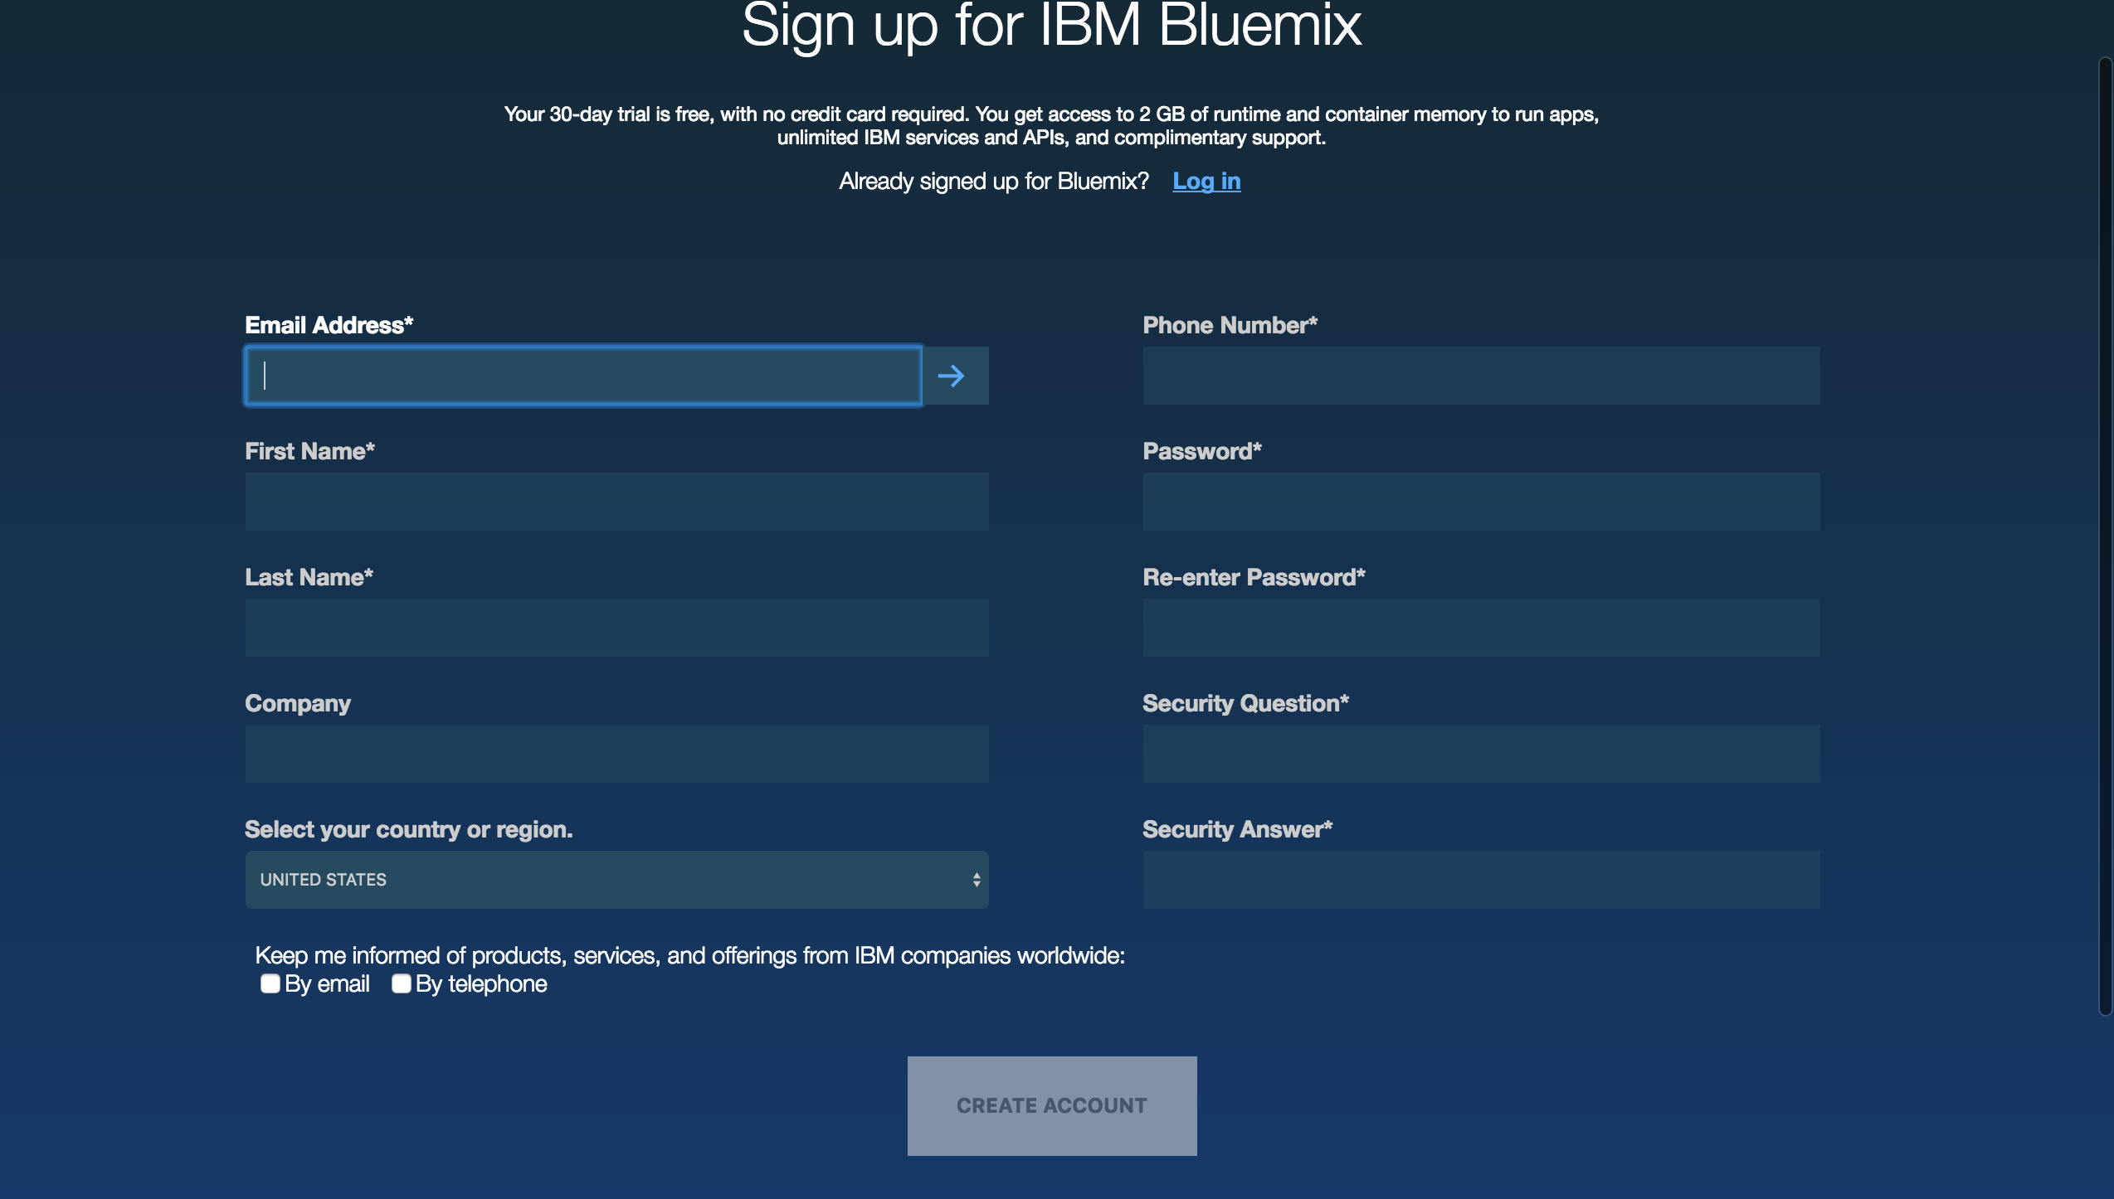Click the Log in link
This screenshot has height=1199, width=2114.
1206,181
